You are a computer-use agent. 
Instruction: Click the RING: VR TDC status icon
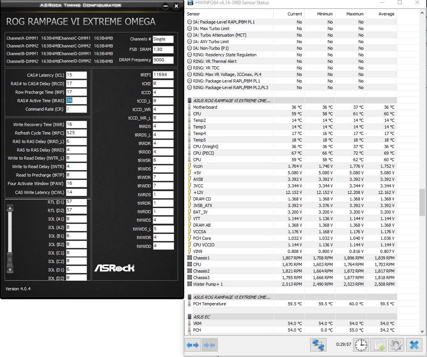coord(190,68)
